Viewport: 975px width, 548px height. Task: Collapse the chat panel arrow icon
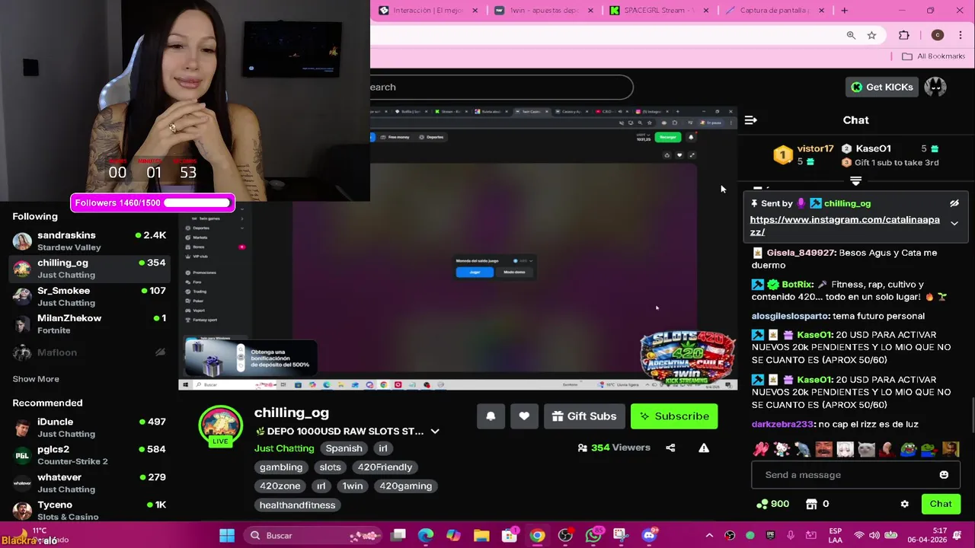(750, 120)
